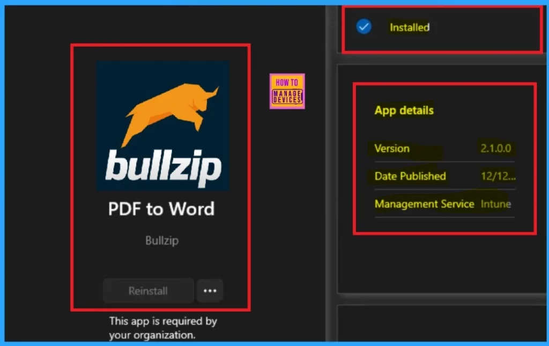The height and width of the screenshot is (346, 549).
Task: Click the Bullzip app logo image
Action: pyautogui.click(x=163, y=126)
